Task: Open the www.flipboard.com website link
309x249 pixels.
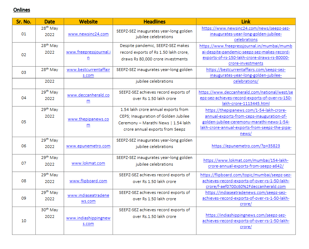Action: (88, 181)
